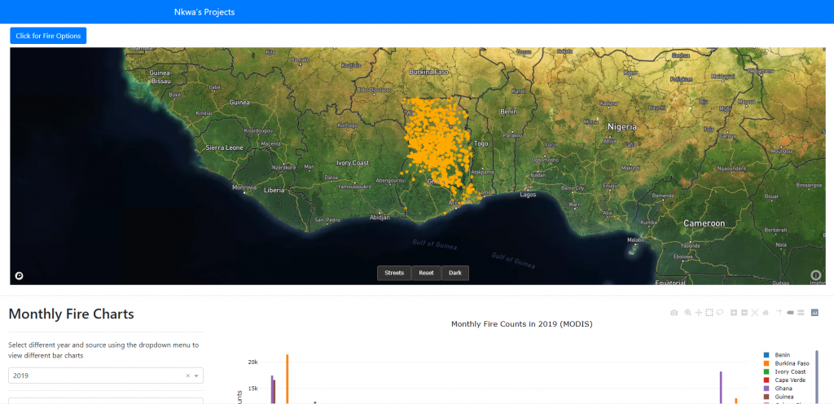Click the Monrovia label on the map
The width and height of the screenshot is (834, 404).
(x=244, y=187)
